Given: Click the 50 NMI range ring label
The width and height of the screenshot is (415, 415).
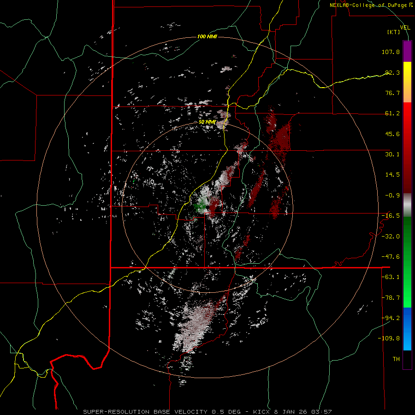Looking at the screenshot, I should (x=207, y=122).
